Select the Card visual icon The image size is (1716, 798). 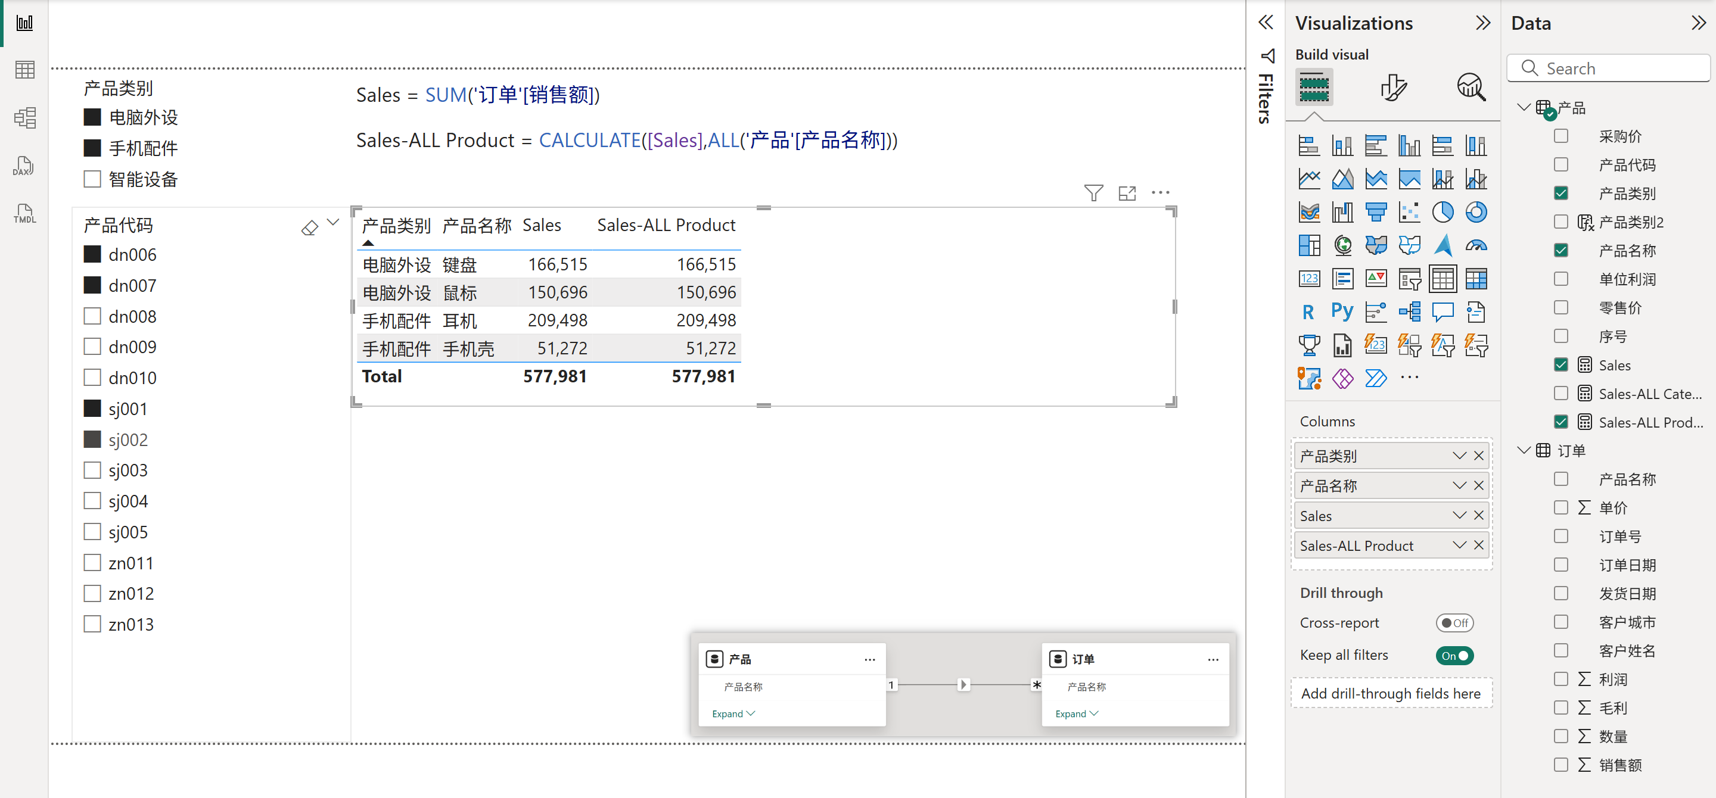pos(1309,279)
